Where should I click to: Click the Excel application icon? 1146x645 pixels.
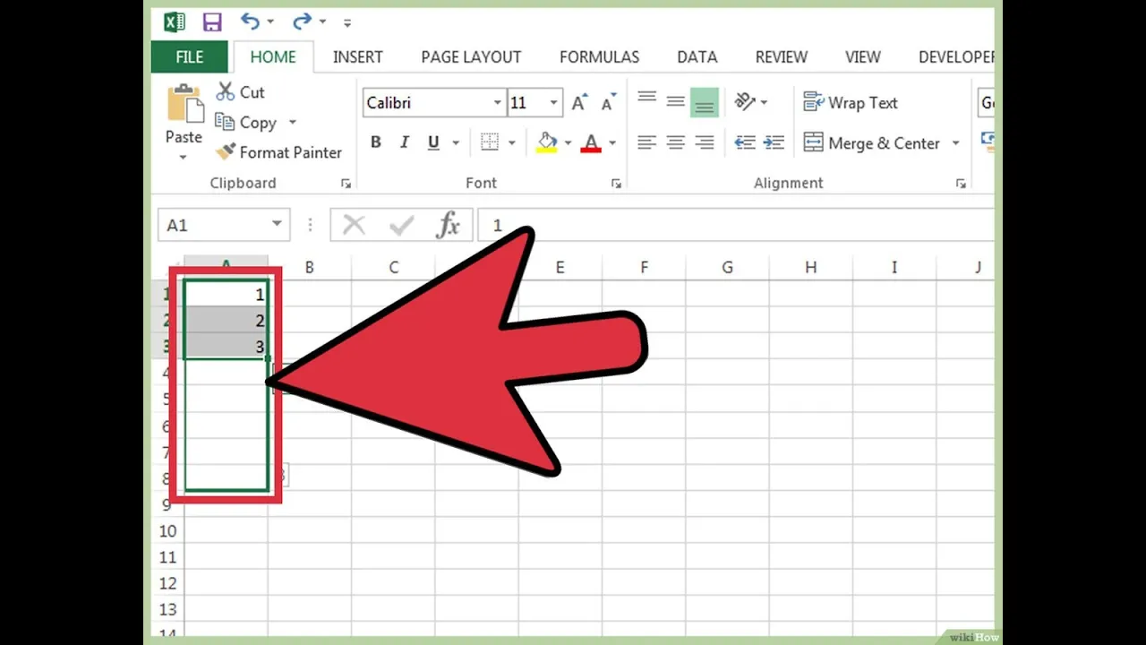click(x=174, y=22)
